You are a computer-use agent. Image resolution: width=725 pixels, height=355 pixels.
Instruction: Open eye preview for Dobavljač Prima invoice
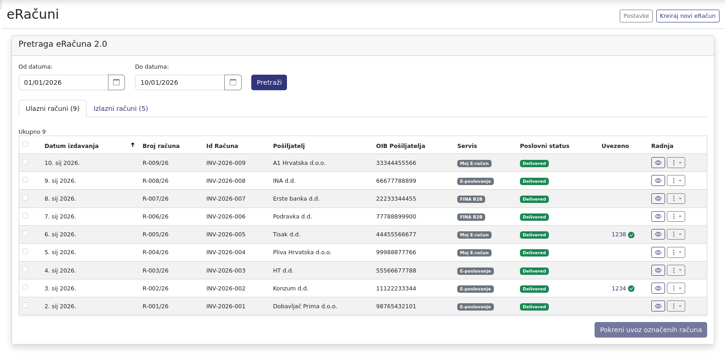tap(658, 306)
